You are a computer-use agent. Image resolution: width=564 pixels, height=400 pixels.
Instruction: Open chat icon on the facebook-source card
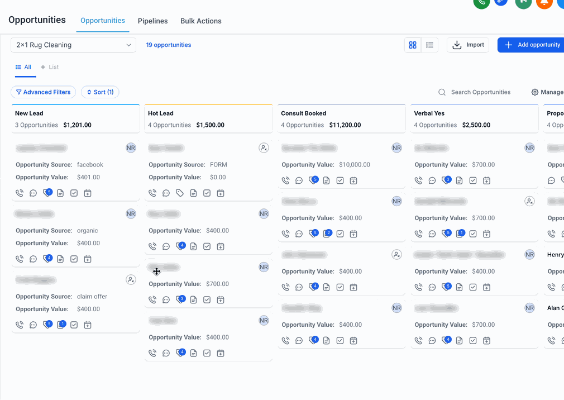click(x=33, y=193)
